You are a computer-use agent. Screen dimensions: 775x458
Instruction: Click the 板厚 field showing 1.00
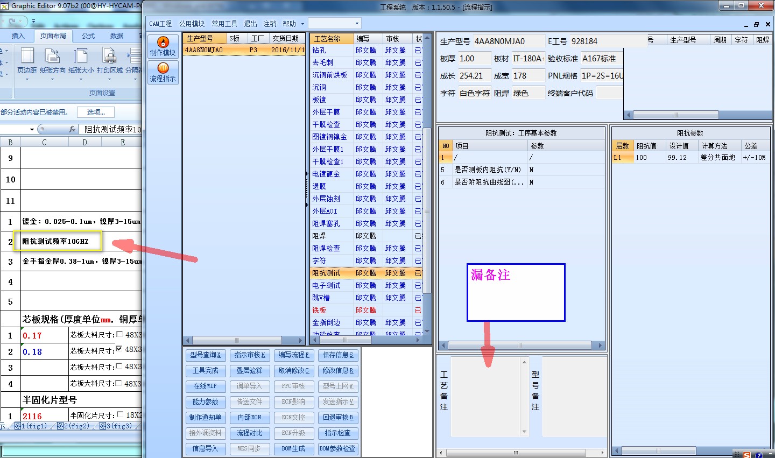pyautogui.click(x=474, y=59)
